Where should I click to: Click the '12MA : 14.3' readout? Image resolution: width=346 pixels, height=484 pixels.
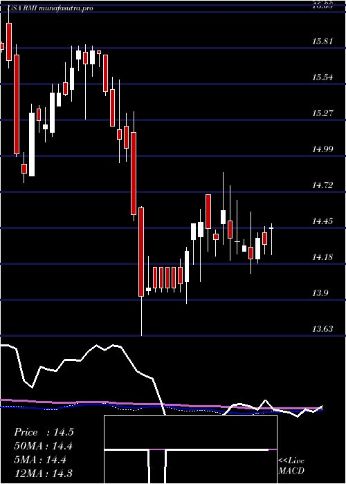pos(44,474)
